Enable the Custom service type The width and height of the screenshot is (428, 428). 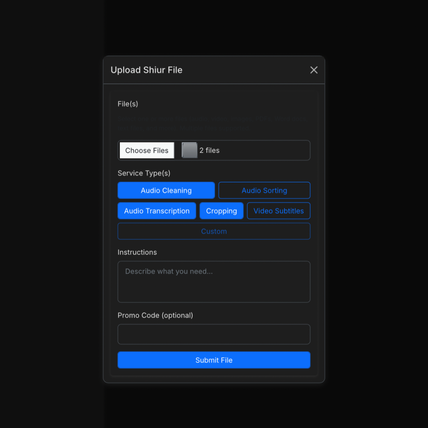[x=214, y=231]
